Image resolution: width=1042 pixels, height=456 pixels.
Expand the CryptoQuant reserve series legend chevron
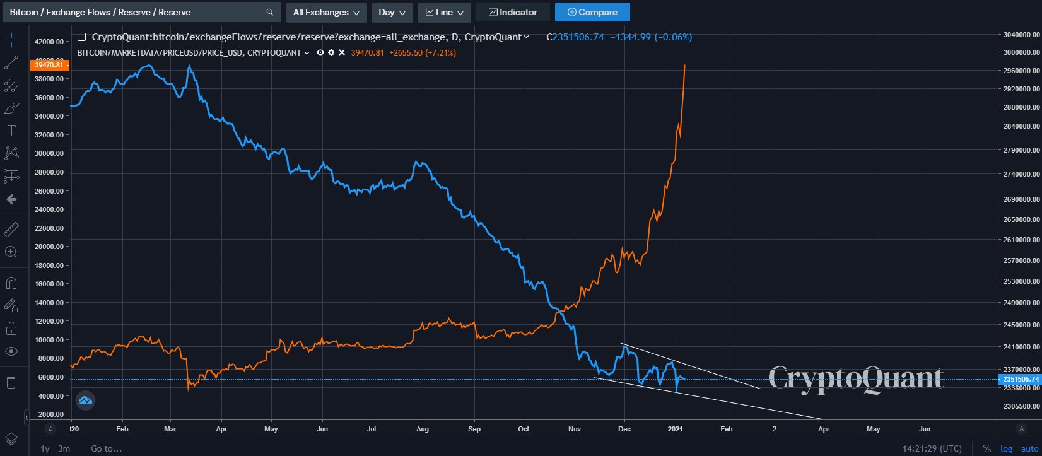(x=527, y=38)
